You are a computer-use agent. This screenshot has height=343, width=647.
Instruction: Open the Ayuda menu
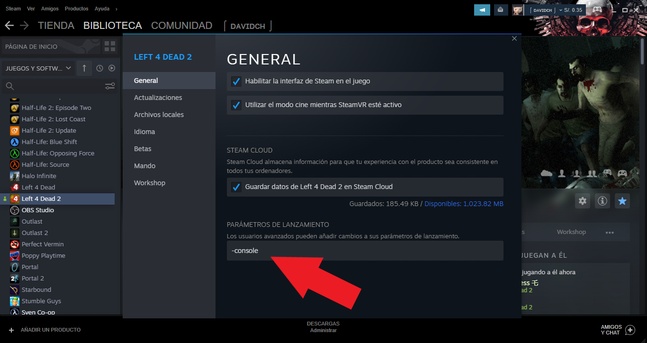point(102,9)
